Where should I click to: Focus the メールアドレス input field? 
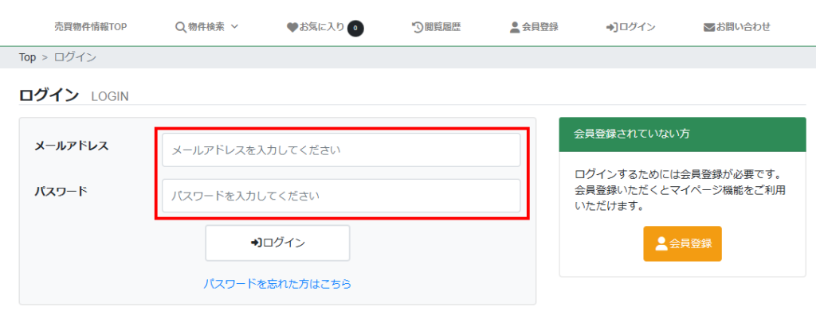pos(341,150)
